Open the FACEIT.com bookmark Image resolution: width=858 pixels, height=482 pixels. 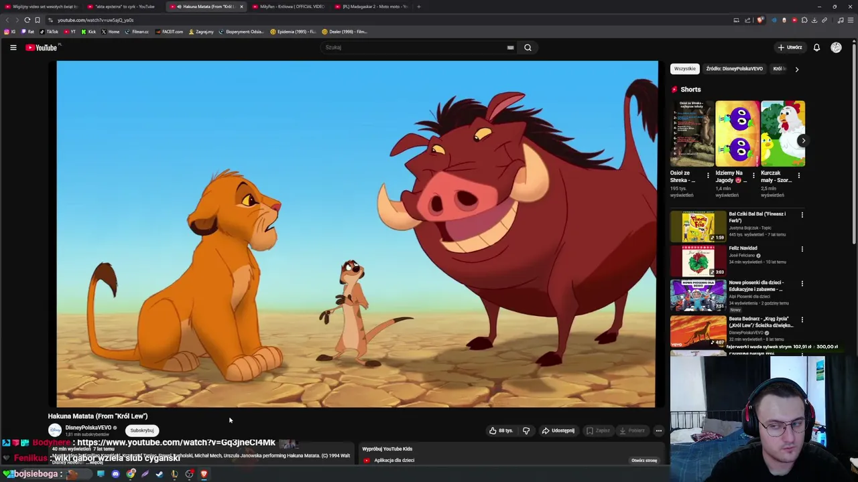point(169,31)
